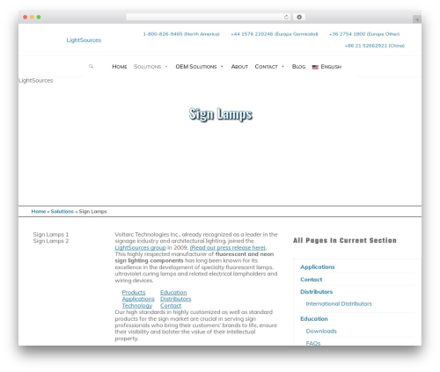Open the Applications link in article body
Image resolution: width=440 pixels, height=372 pixels.
coord(138,299)
